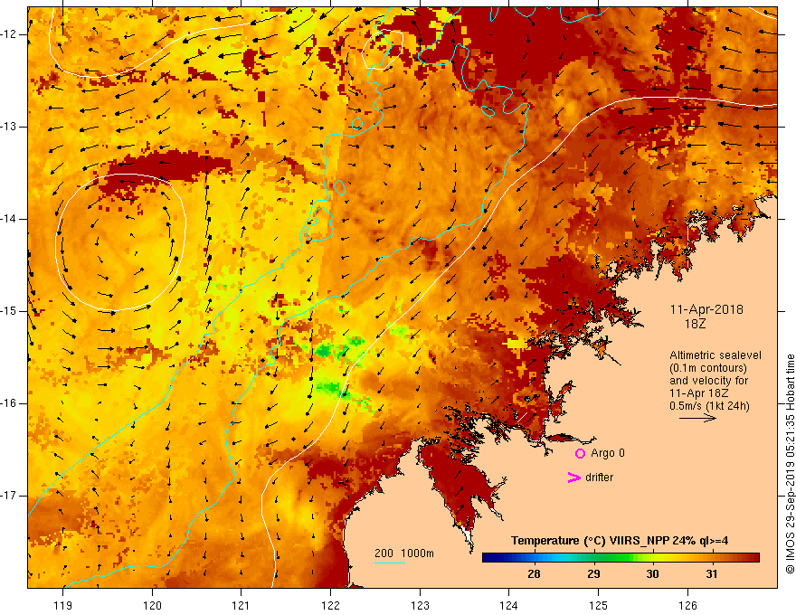Click the "Temperature (°C) VIIRS_NPP 24% ql>=4" title
The width and height of the screenshot is (796, 615).
(620, 541)
